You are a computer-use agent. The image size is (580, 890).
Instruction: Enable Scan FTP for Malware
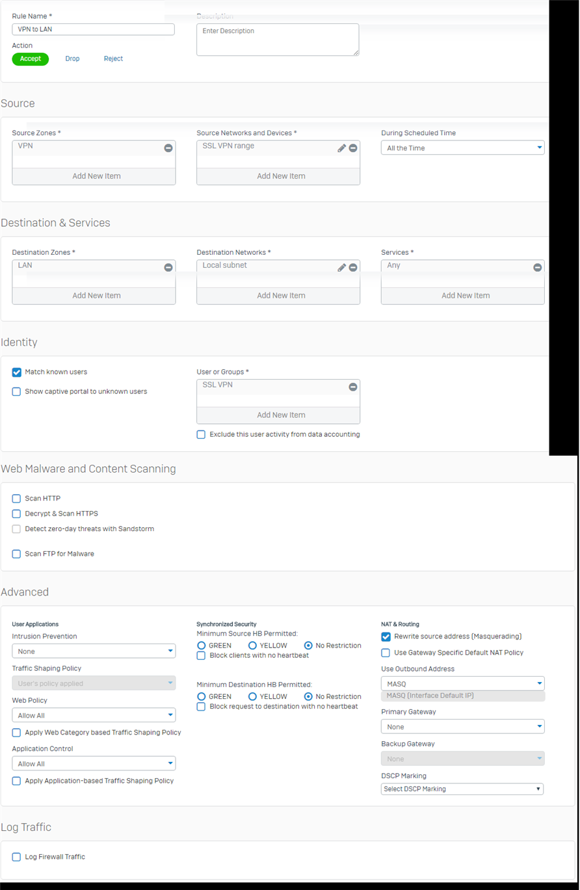pos(17,554)
